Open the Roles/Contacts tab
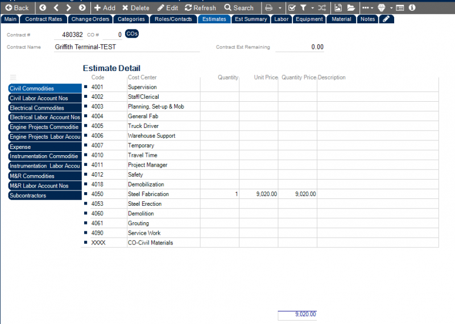Screen dimensions: 455x324 click(x=173, y=19)
